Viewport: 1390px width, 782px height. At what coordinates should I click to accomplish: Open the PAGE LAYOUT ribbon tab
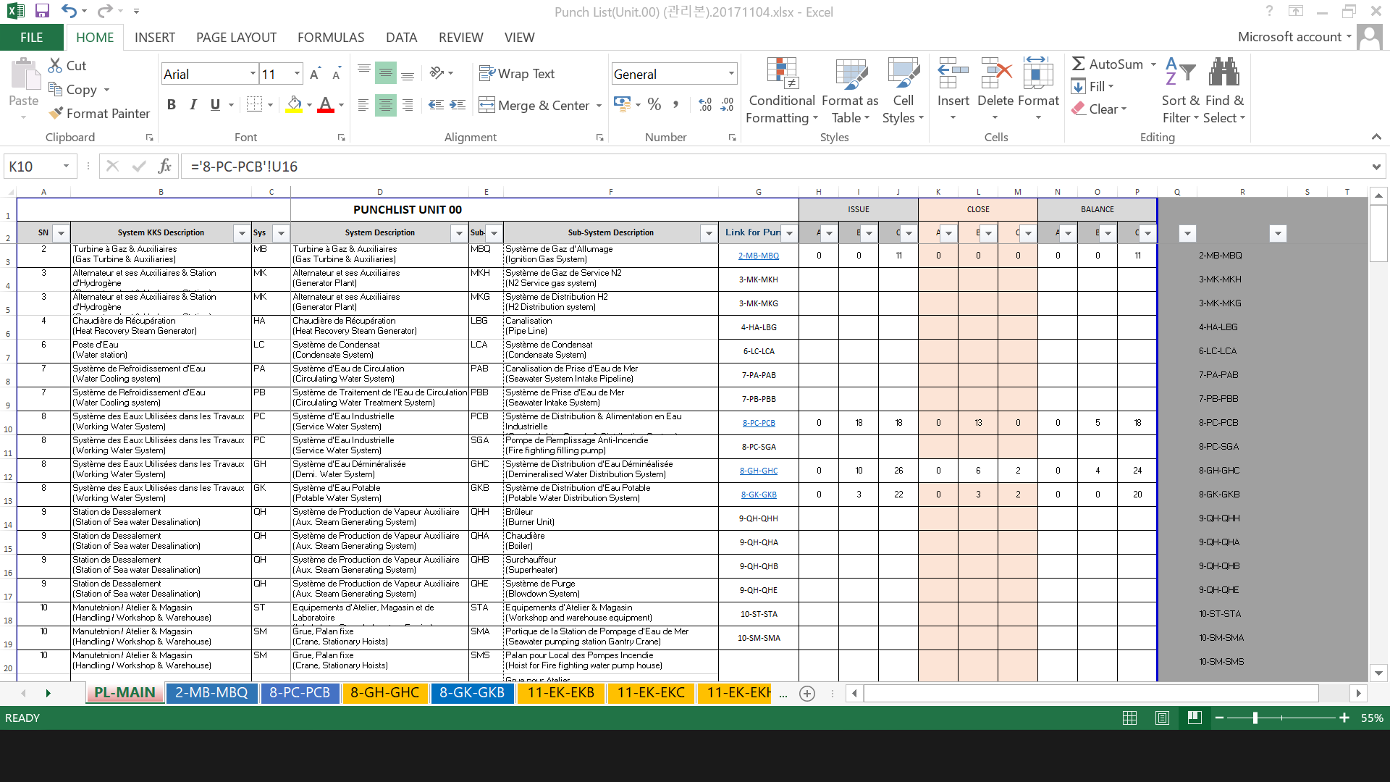[x=236, y=37]
